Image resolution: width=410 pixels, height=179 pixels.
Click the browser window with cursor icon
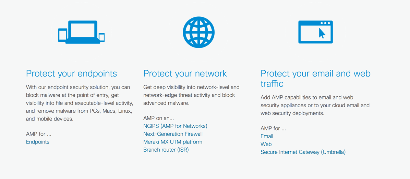[315, 32]
